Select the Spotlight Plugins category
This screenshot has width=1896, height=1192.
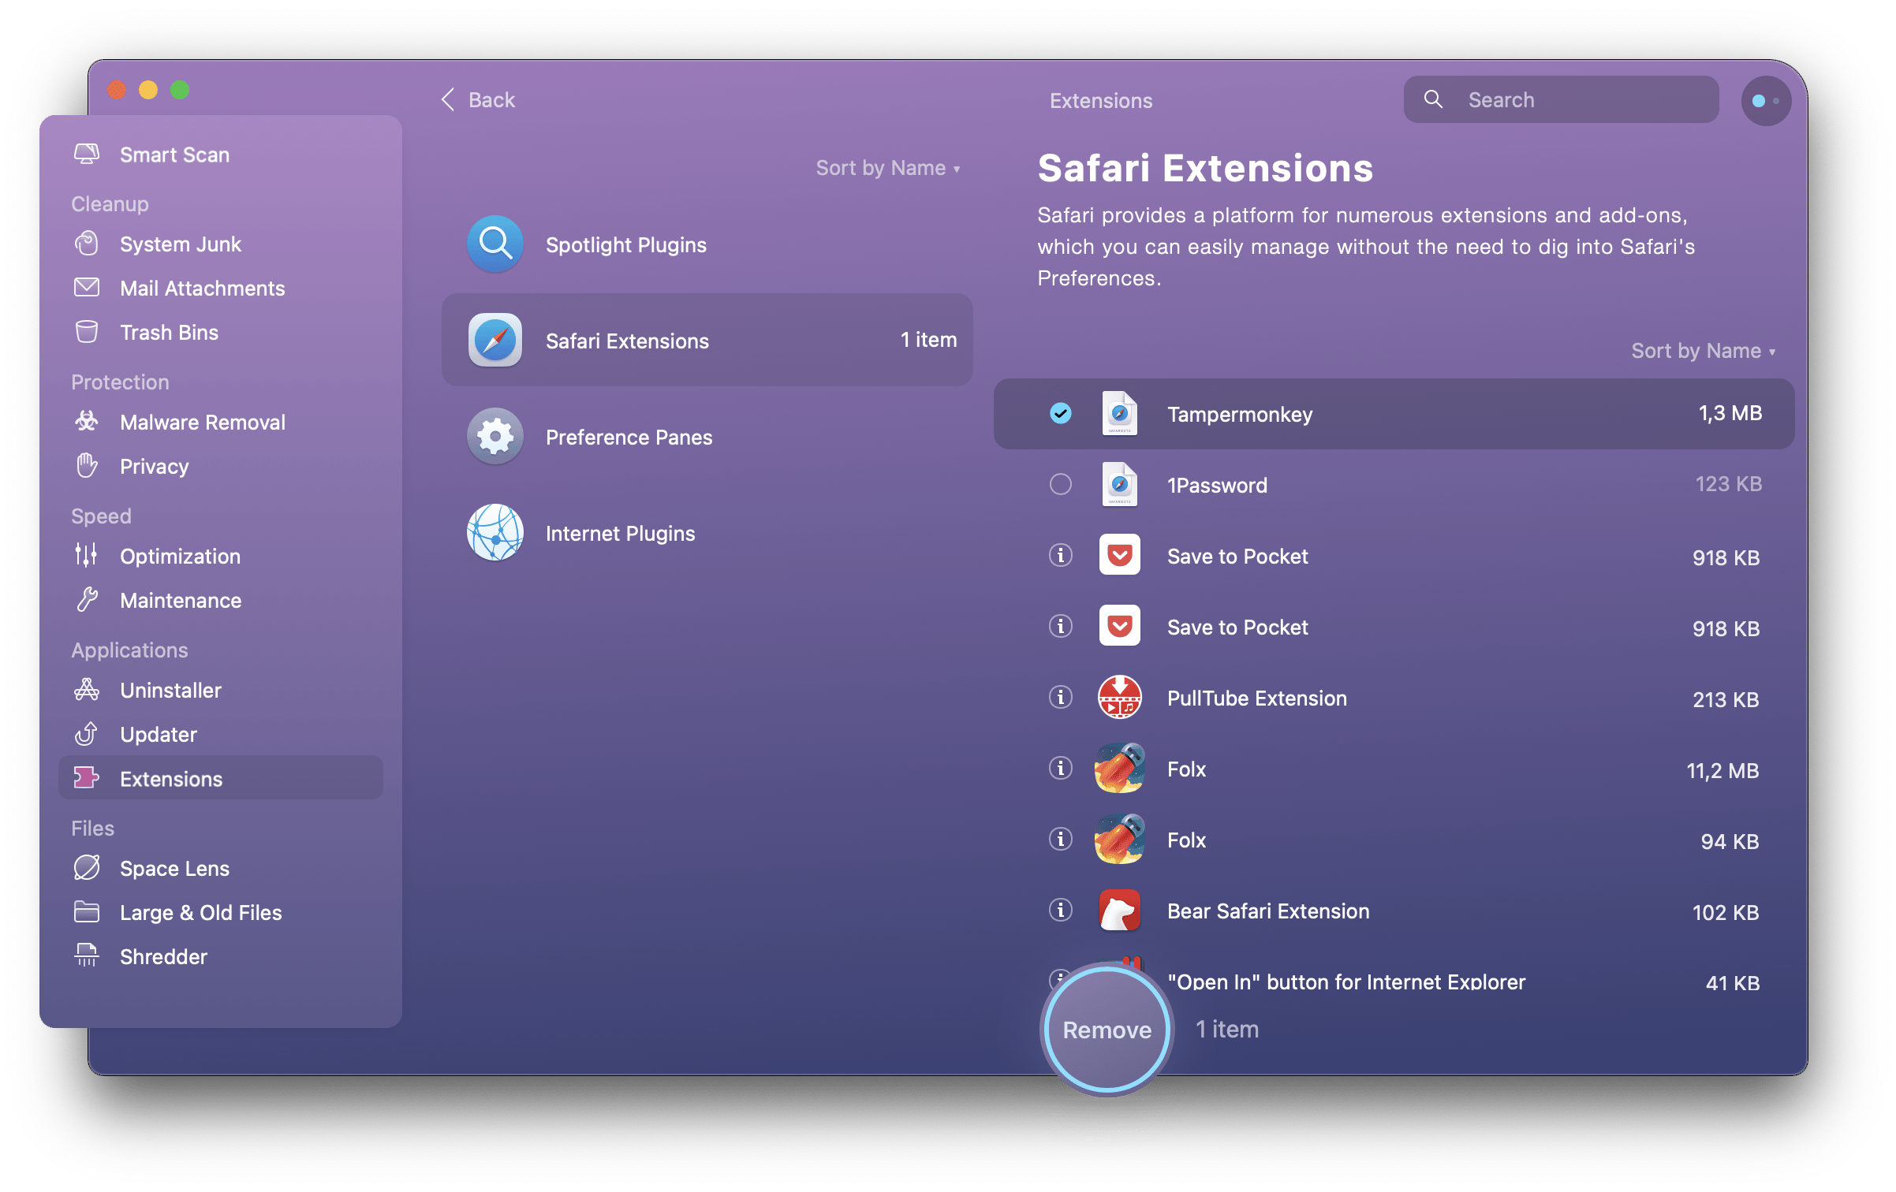click(x=707, y=244)
